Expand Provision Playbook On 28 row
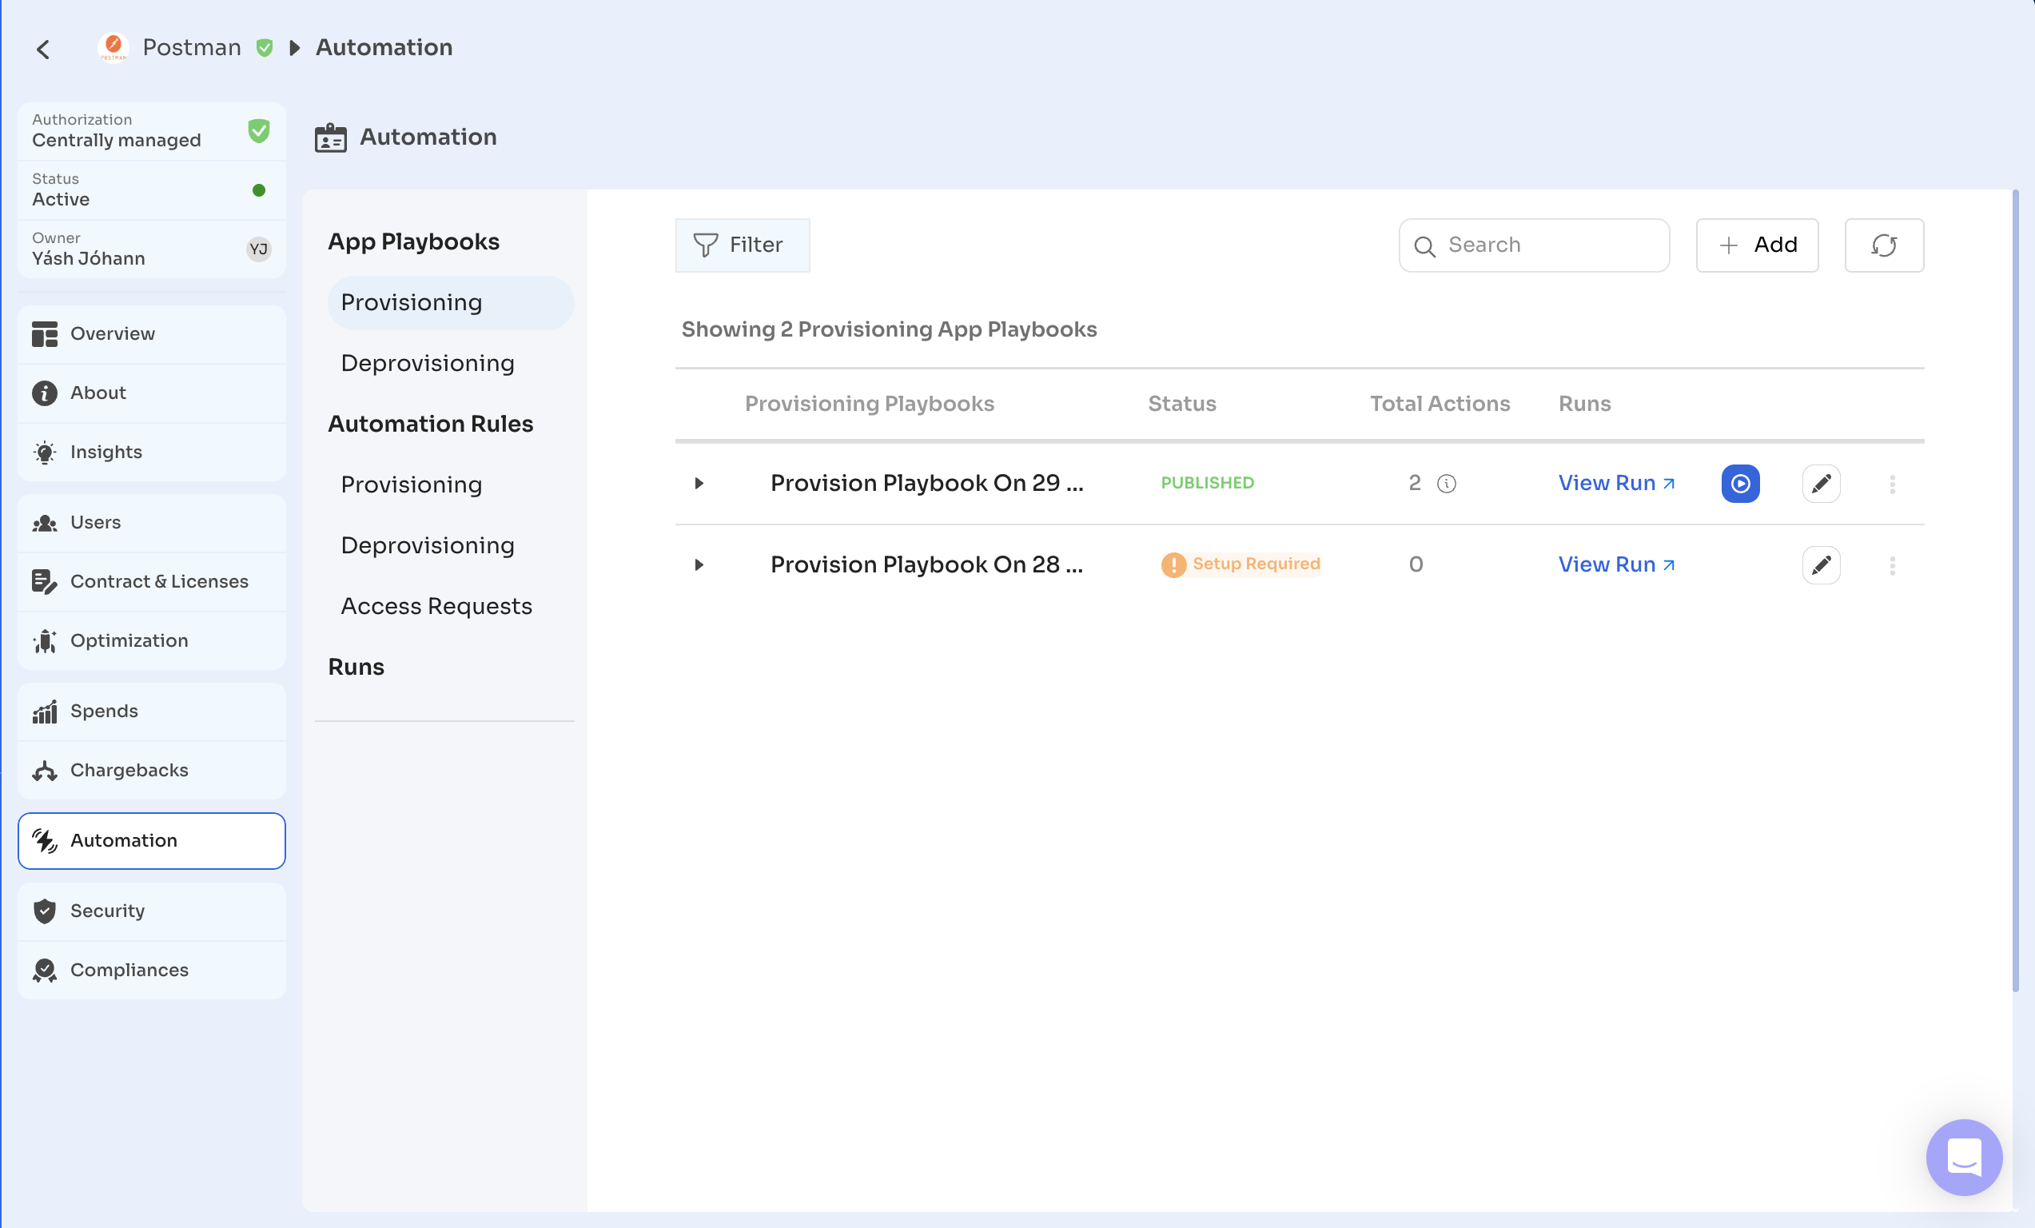Screen dimensions: 2035x1228 699,565
